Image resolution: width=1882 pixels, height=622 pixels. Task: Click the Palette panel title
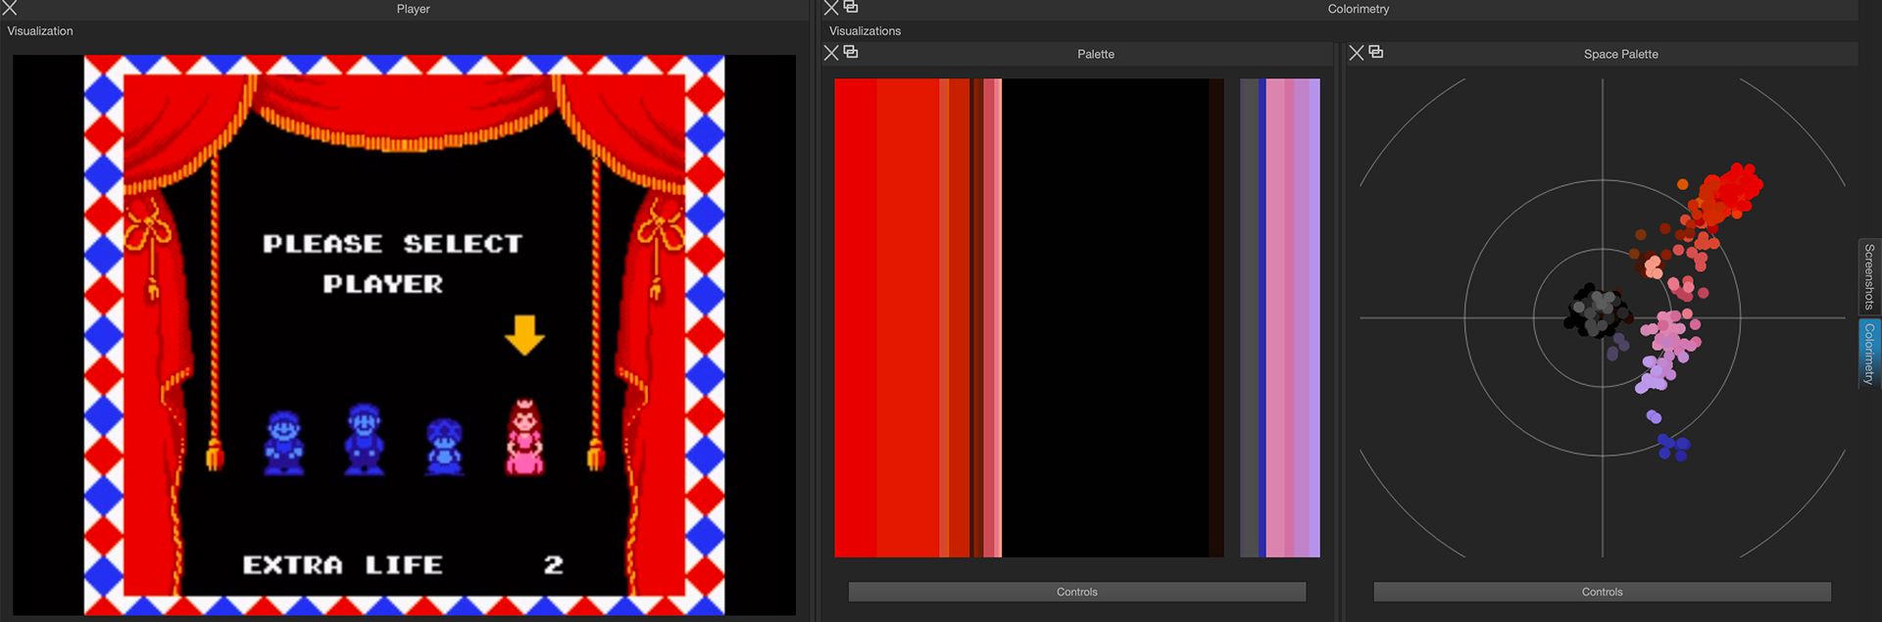tap(1095, 54)
